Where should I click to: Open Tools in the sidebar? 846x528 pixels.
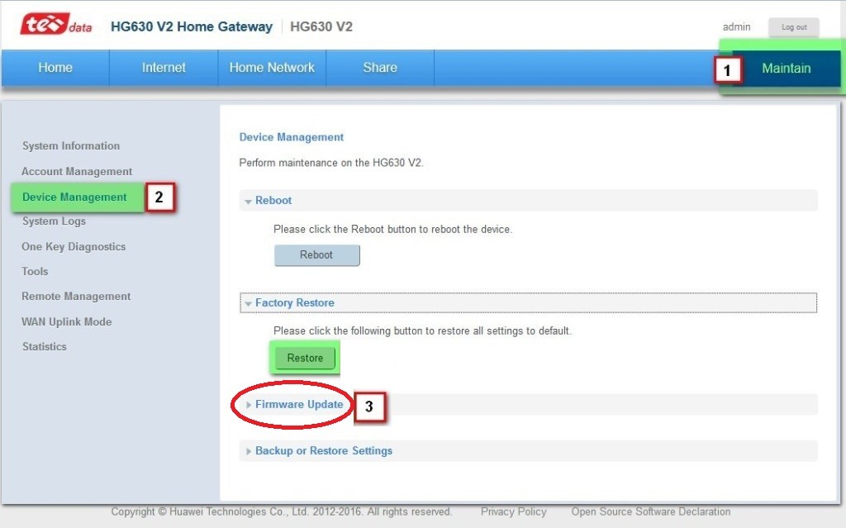point(35,272)
